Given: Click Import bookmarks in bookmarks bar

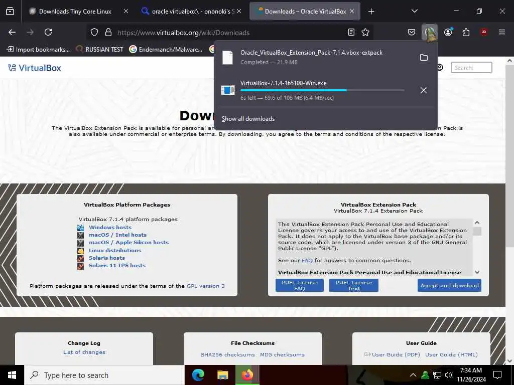Looking at the screenshot, I should [38, 50].
